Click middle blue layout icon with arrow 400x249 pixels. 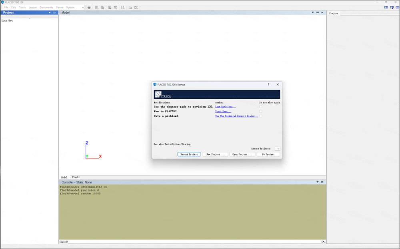coord(392,8)
